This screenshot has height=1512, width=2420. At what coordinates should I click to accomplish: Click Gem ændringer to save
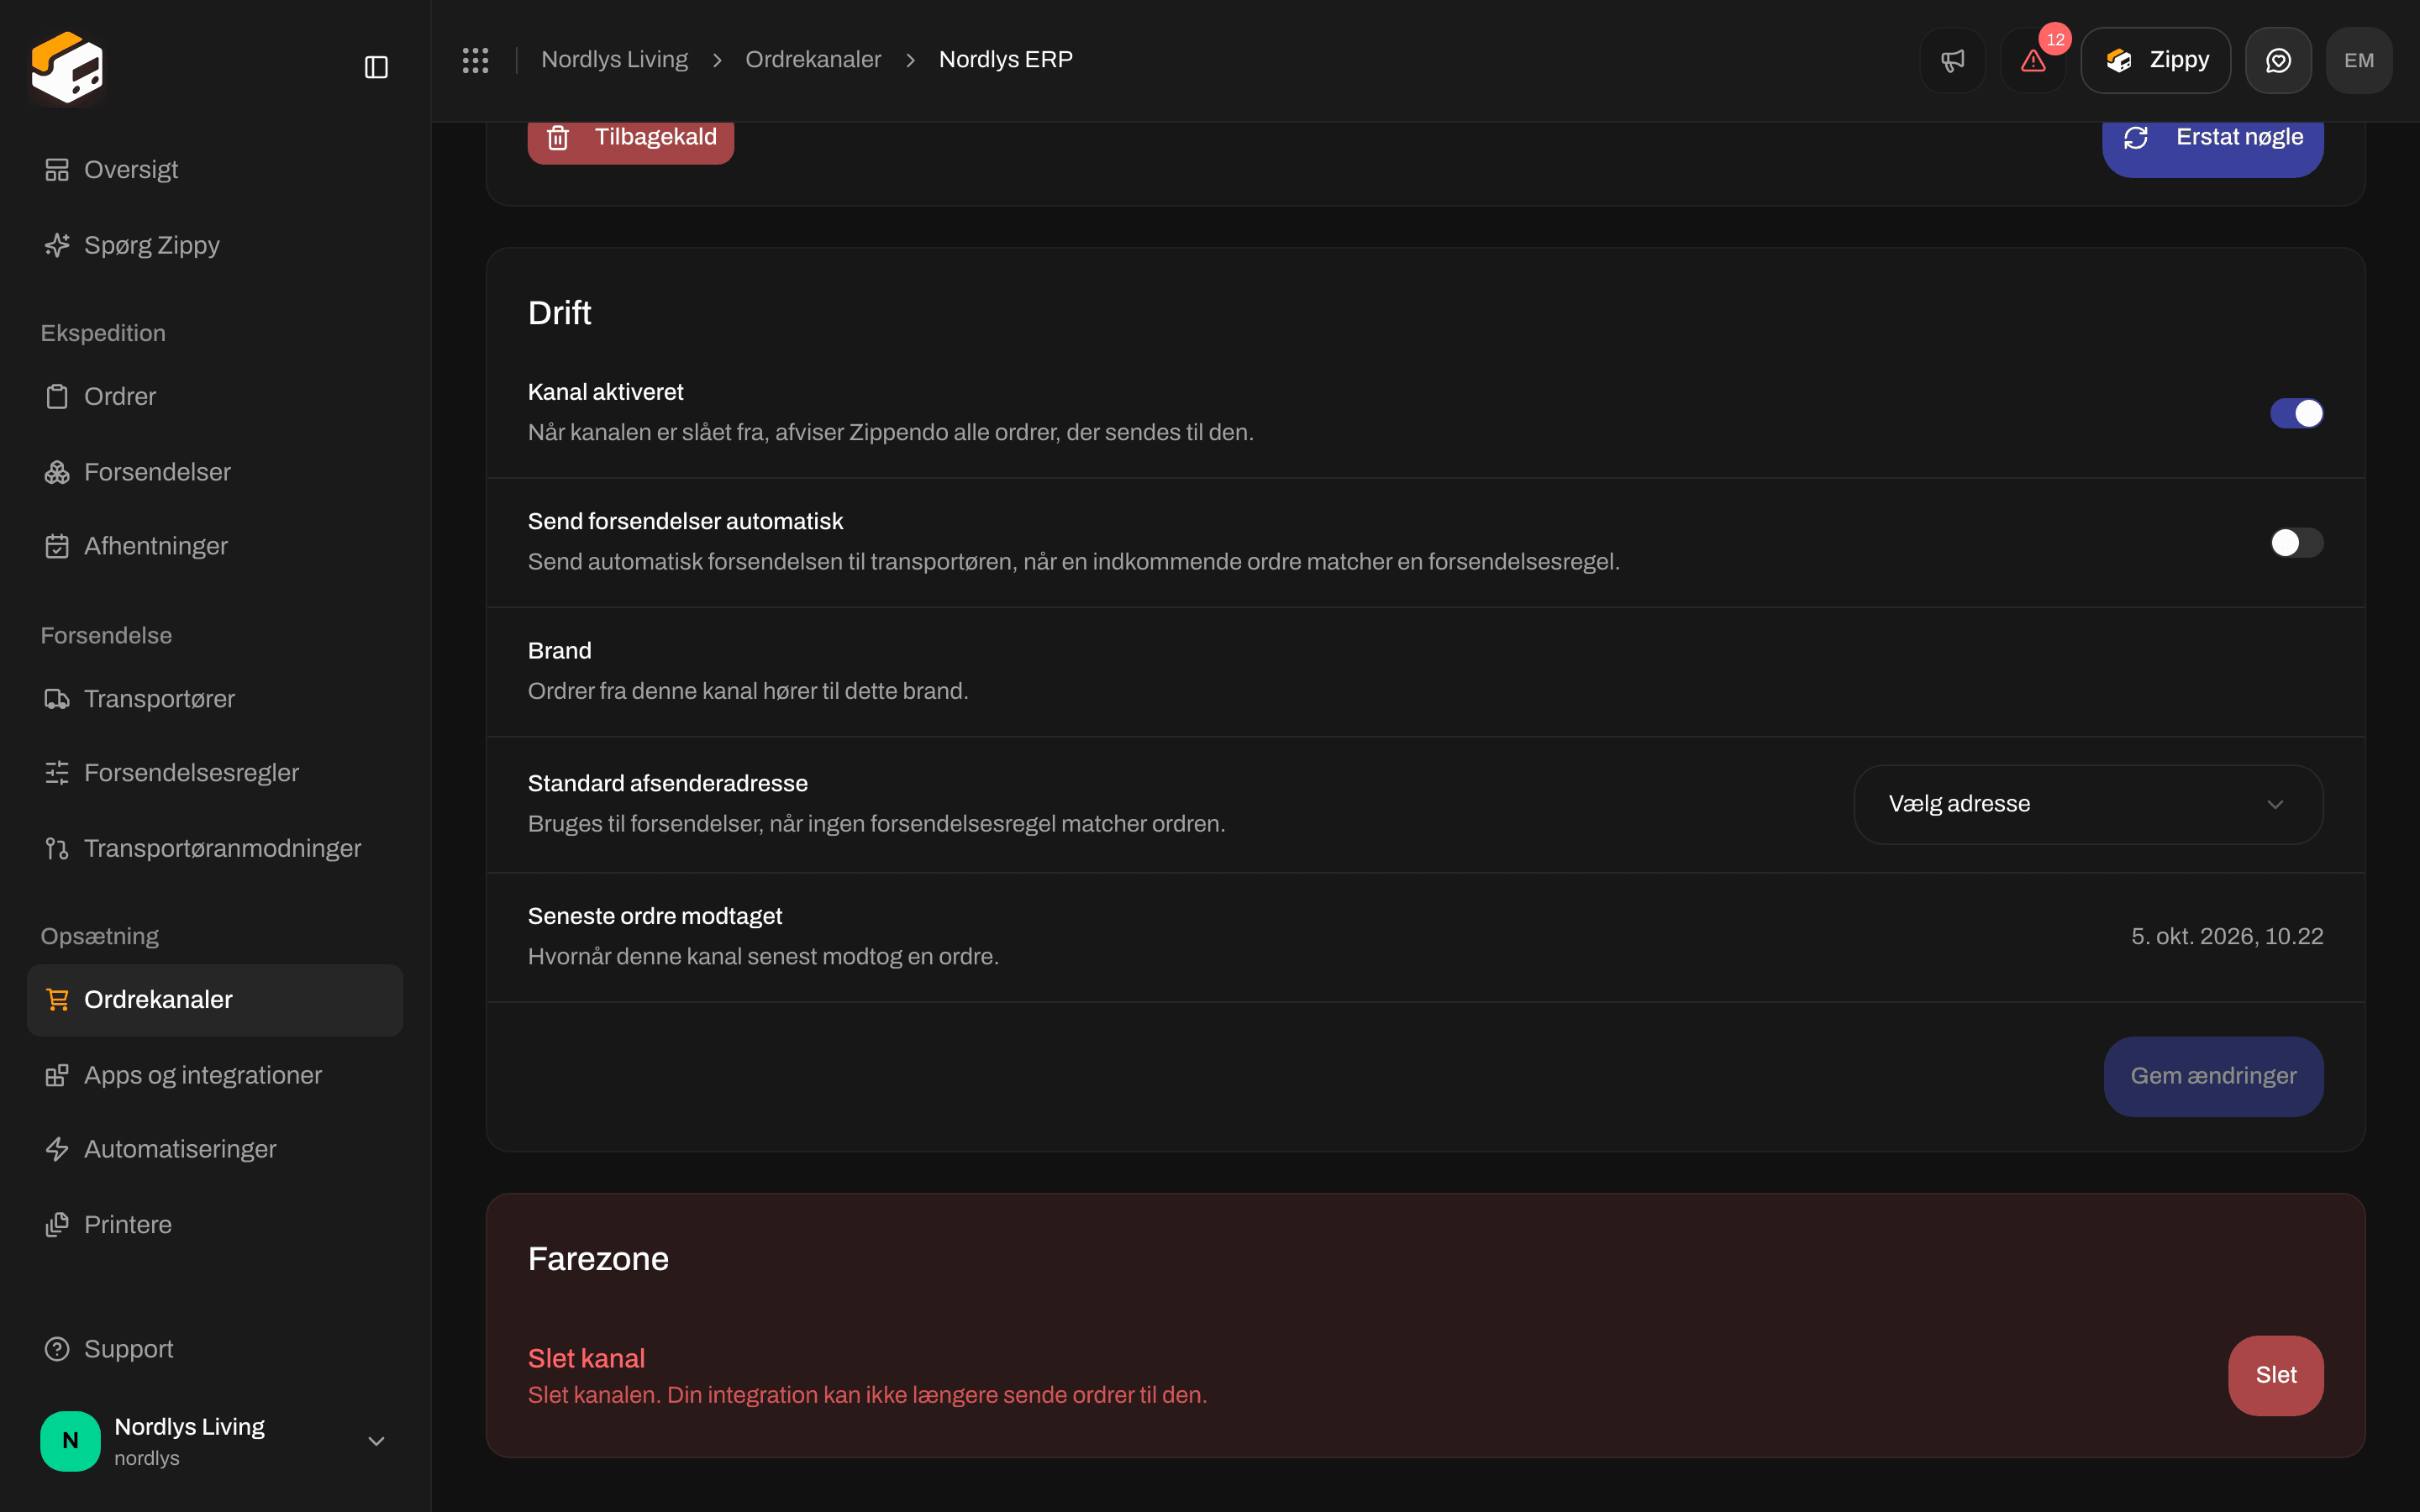tap(2213, 1077)
